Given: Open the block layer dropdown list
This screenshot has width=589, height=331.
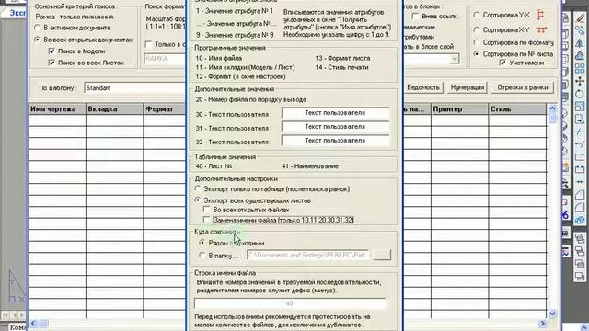Looking at the screenshot, I should (x=454, y=59).
